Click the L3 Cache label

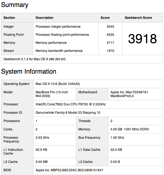coord(85,162)
